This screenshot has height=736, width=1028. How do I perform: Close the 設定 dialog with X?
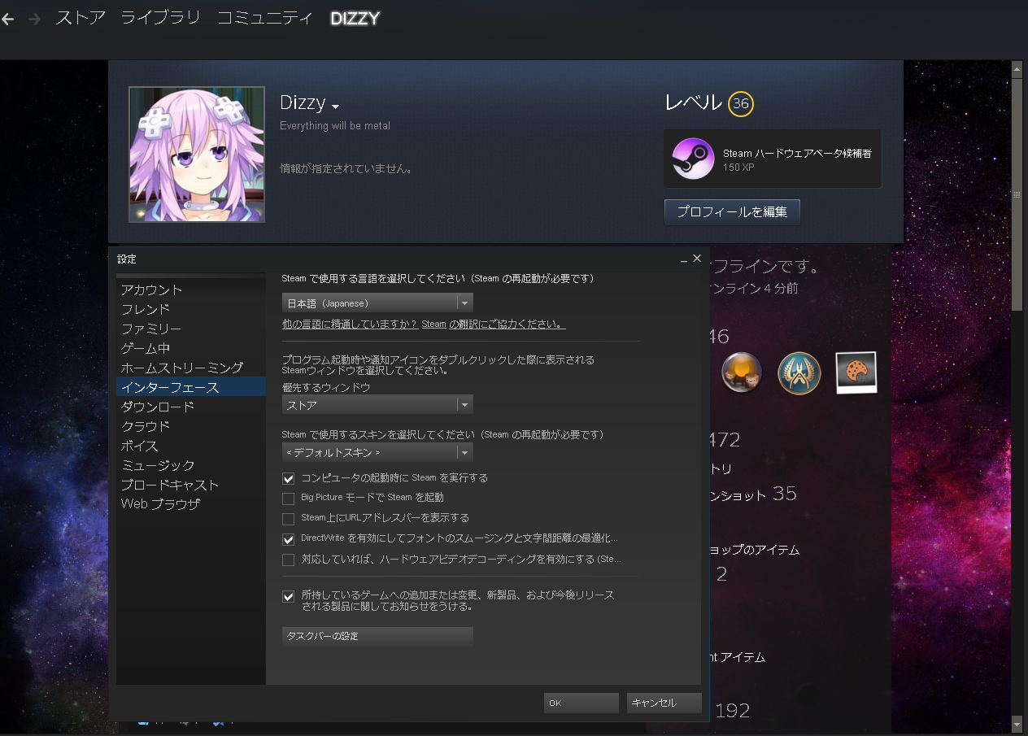697,259
